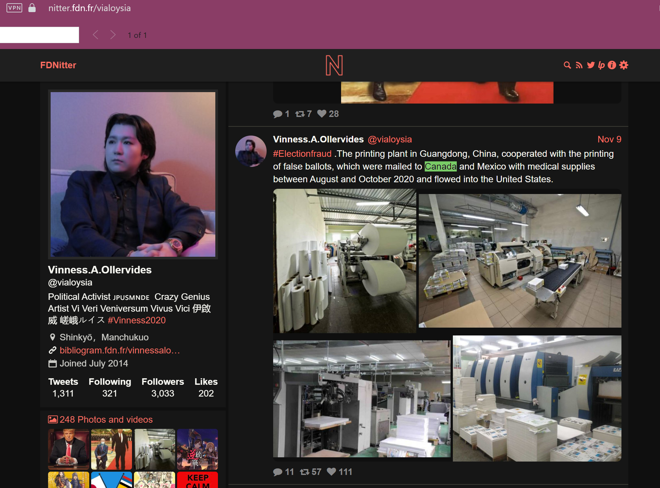The height and width of the screenshot is (488, 660).
Task: Open gallery thumbnail with the flags
Action: click(x=111, y=480)
